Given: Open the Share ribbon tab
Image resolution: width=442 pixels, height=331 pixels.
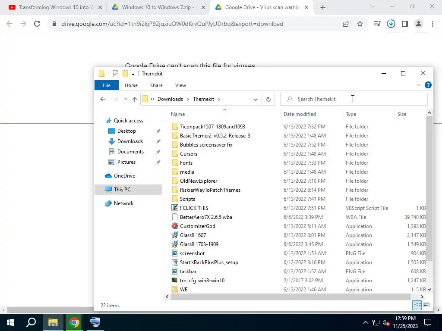Looking at the screenshot, I should 156,85.
